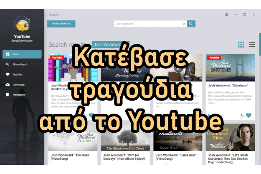Open the Saboteurs video thumbnail
The image size is (261, 174).
click(x=230, y=68)
